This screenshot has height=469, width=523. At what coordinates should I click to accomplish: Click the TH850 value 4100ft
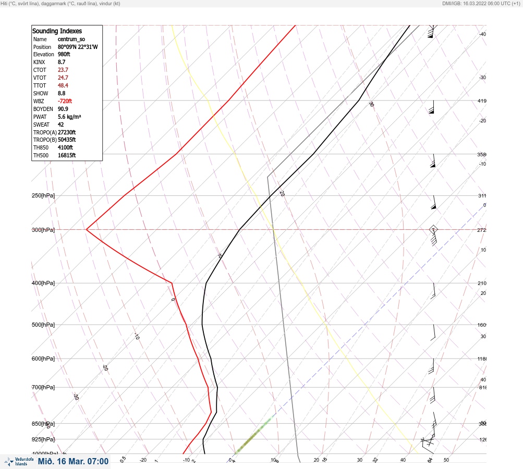coord(65,147)
